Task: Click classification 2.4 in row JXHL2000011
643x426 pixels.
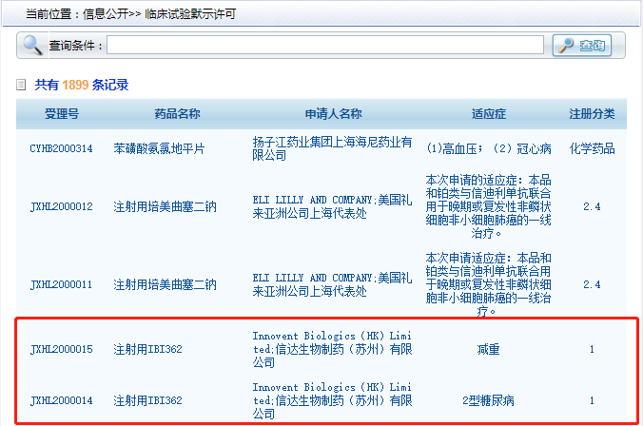Action: pyautogui.click(x=592, y=284)
